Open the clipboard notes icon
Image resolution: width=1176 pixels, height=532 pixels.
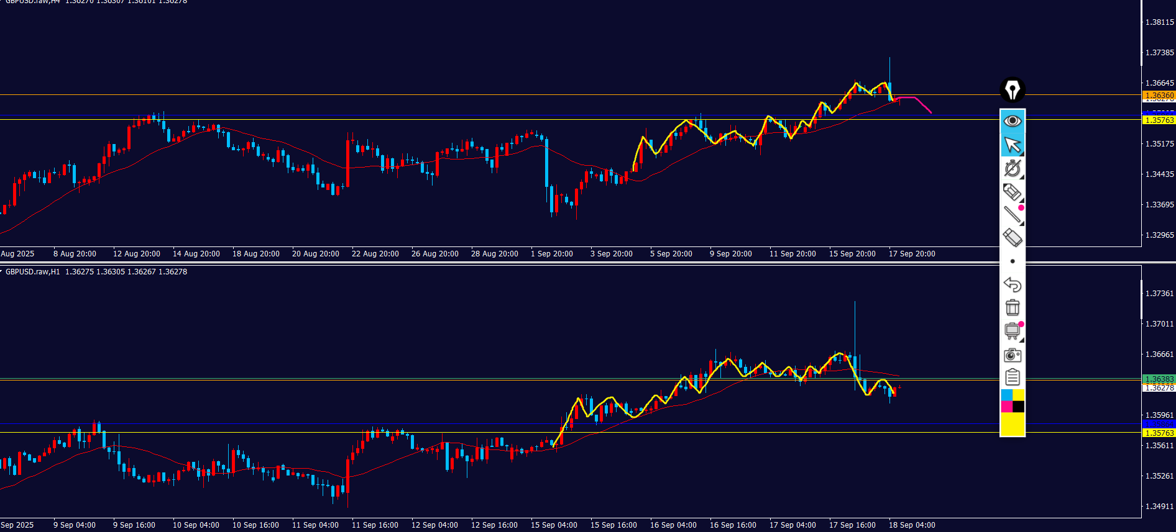(1013, 377)
